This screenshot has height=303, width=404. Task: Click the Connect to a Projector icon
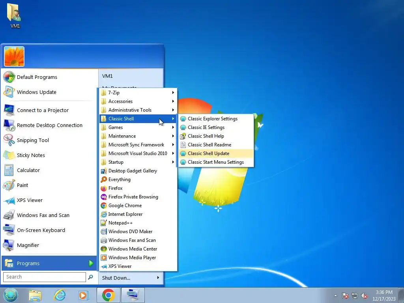coord(9,110)
